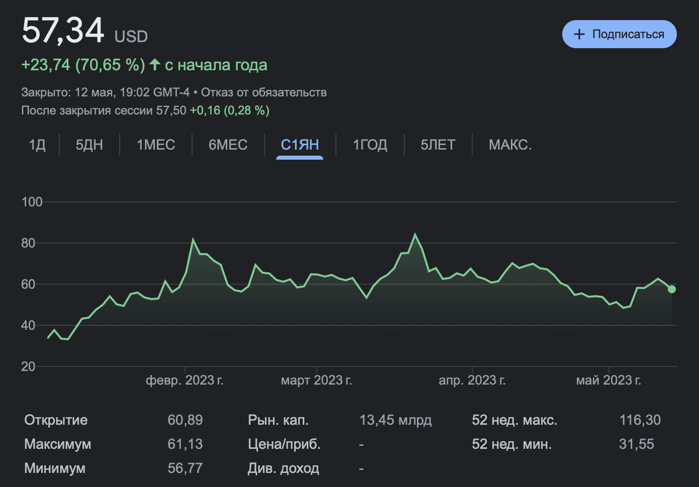This screenshot has height=487, width=699.
Task: Open the 1МЕС chart range
Action: [156, 145]
